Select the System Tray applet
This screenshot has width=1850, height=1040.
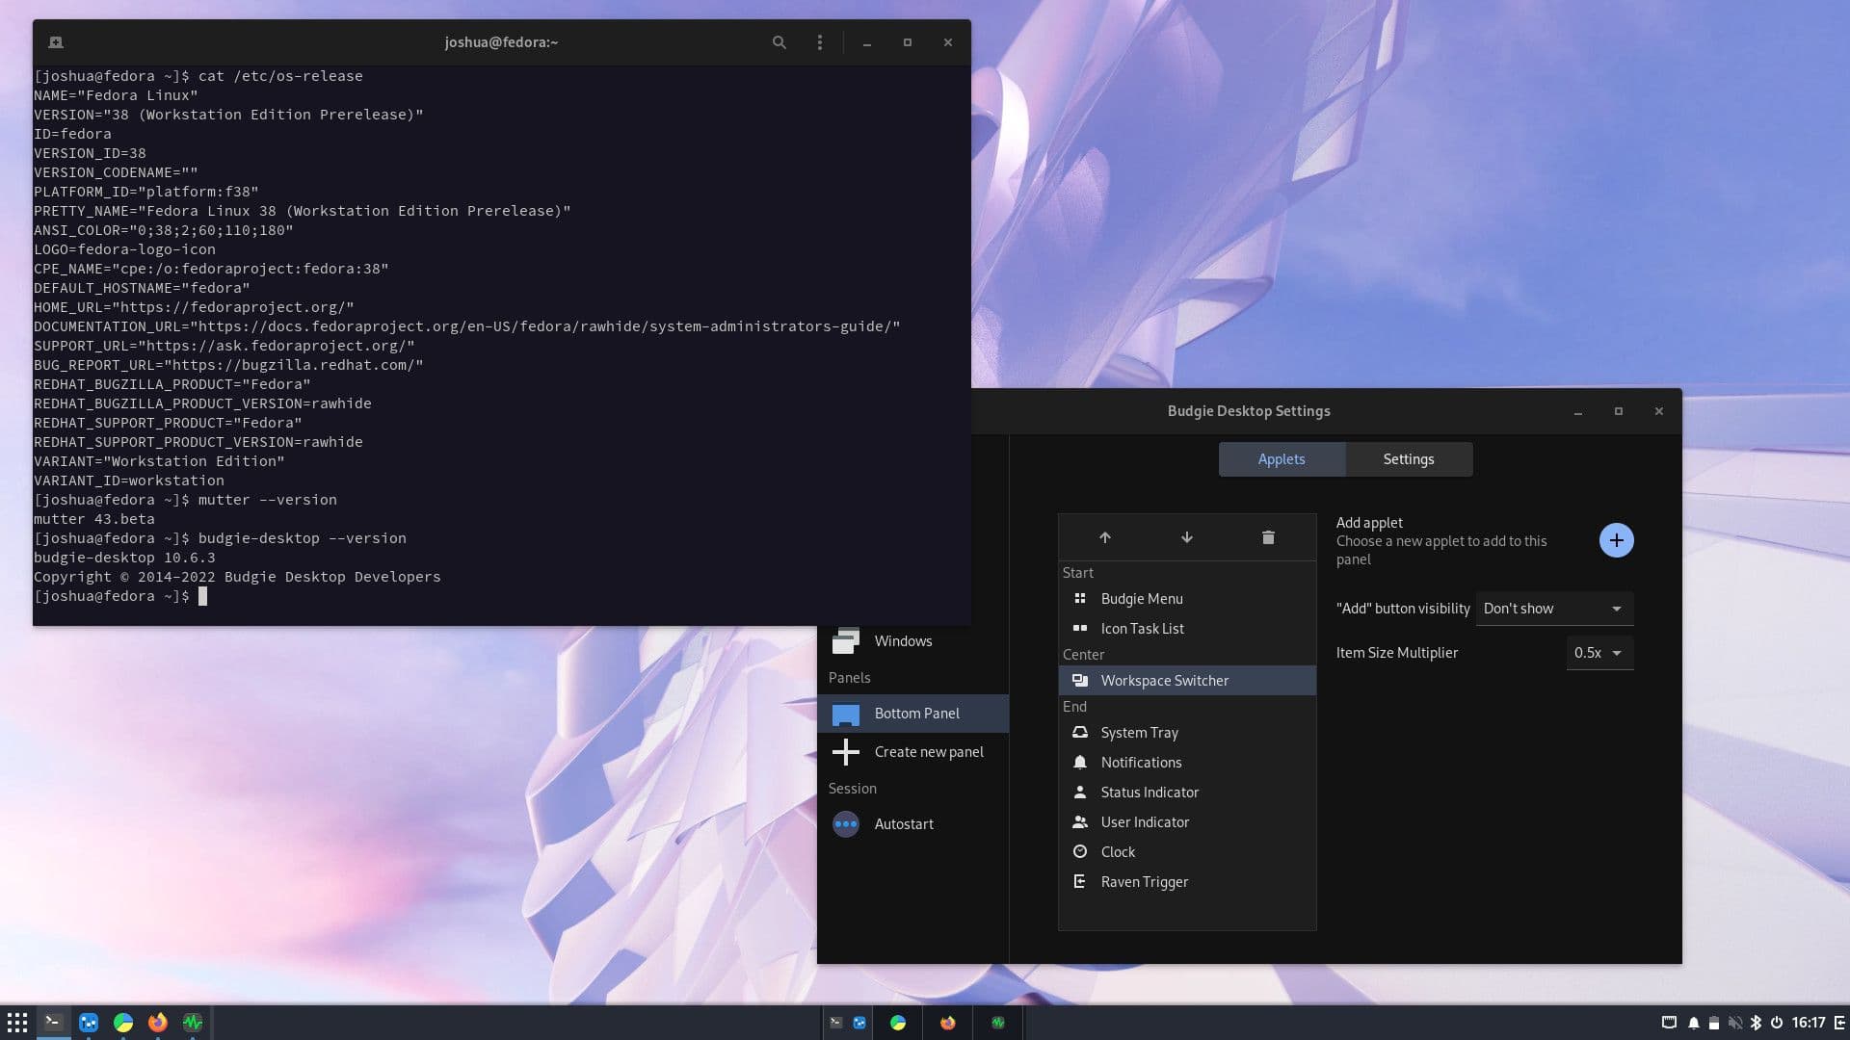point(1139,732)
